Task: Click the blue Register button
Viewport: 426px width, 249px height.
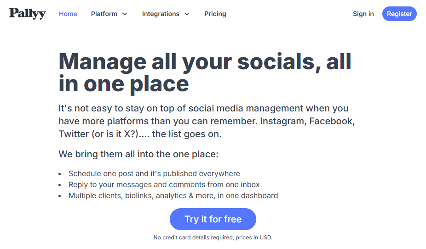Action: point(399,14)
